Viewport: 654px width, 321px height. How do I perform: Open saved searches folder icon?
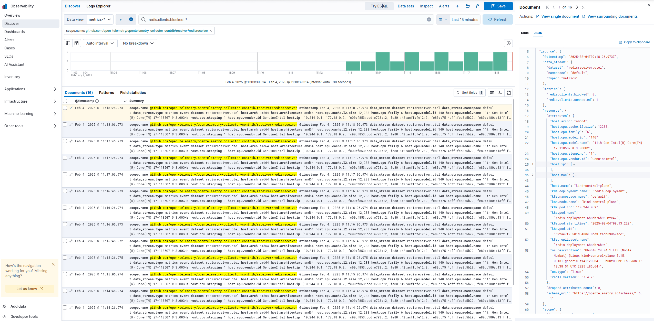(467, 6)
